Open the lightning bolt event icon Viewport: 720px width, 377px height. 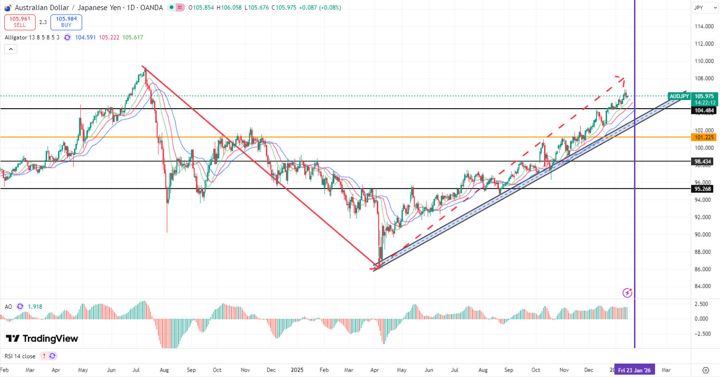coord(627,292)
